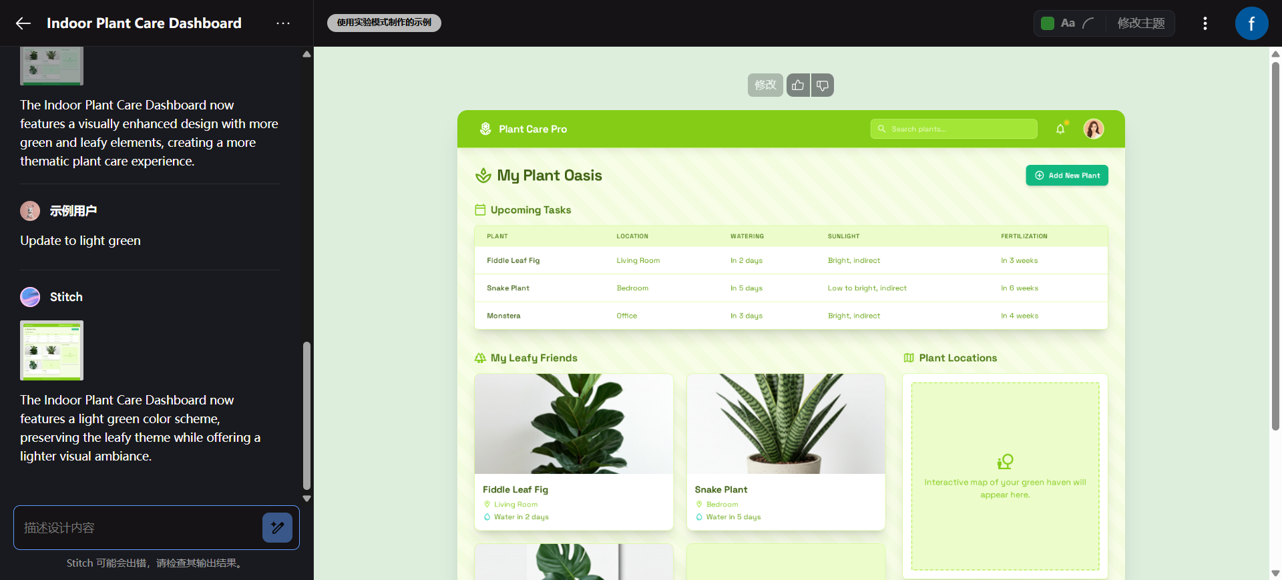Click Snake Plant card water drop icon
The width and height of the screenshot is (1282, 580).
[x=699, y=517]
